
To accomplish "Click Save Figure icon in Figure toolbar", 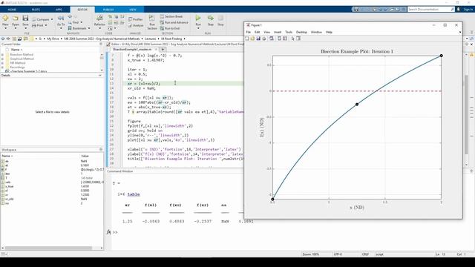I will tap(258, 39).
